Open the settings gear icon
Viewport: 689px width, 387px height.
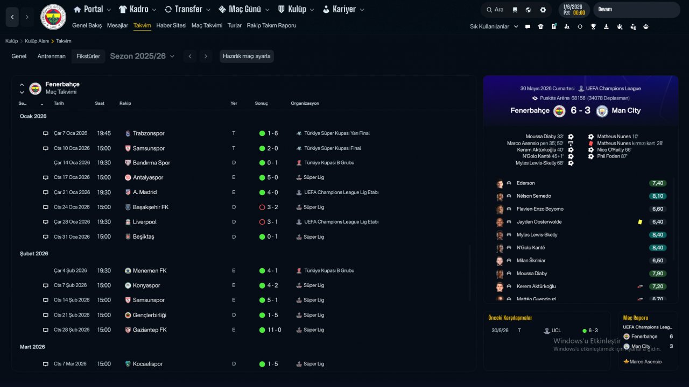[x=543, y=10]
